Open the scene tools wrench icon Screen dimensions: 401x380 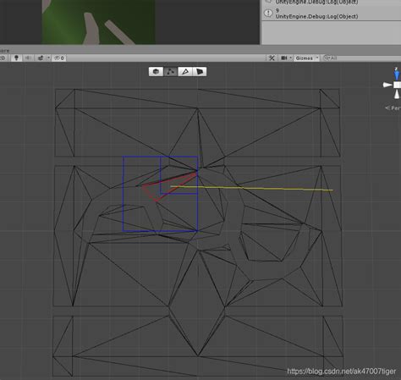pyautogui.click(x=272, y=58)
